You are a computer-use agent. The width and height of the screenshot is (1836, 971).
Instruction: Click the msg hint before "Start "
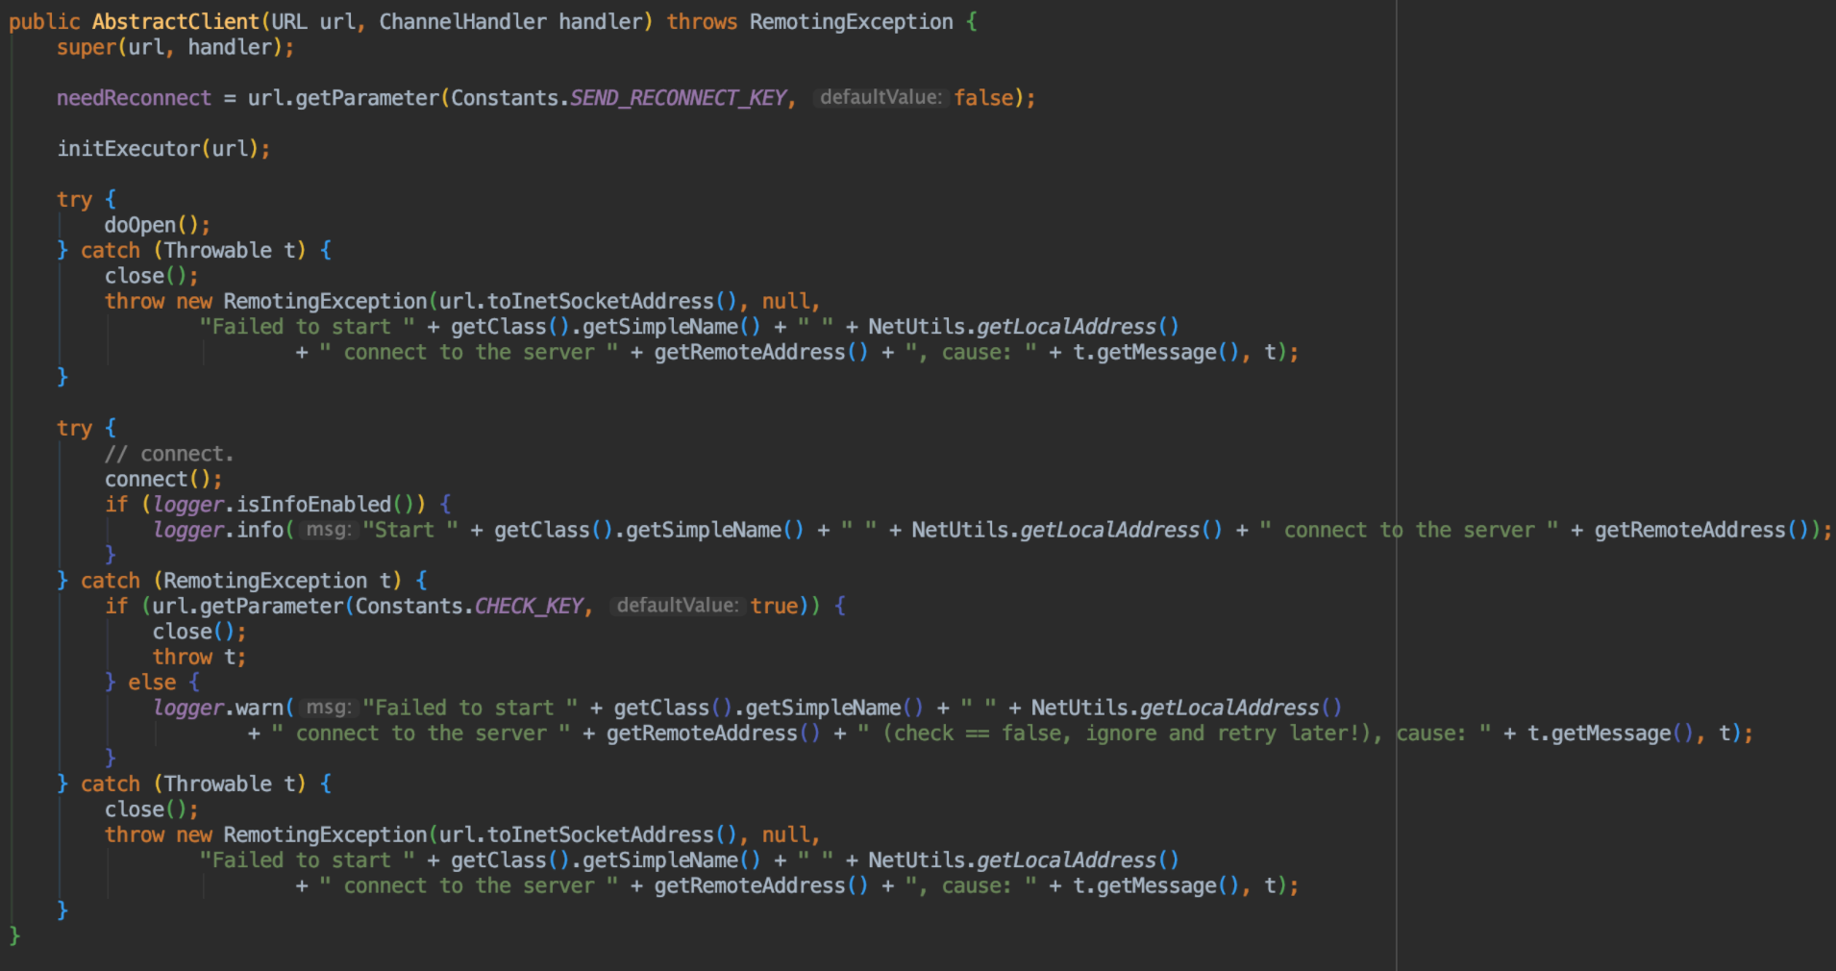tap(329, 530)
